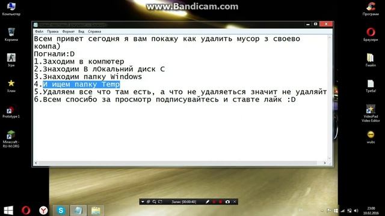
Task: Open Skype from the taskbar
Action: click(x=61, y=211)
